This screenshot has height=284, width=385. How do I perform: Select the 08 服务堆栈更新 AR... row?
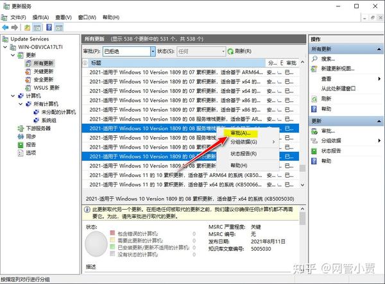click(191, 119)
